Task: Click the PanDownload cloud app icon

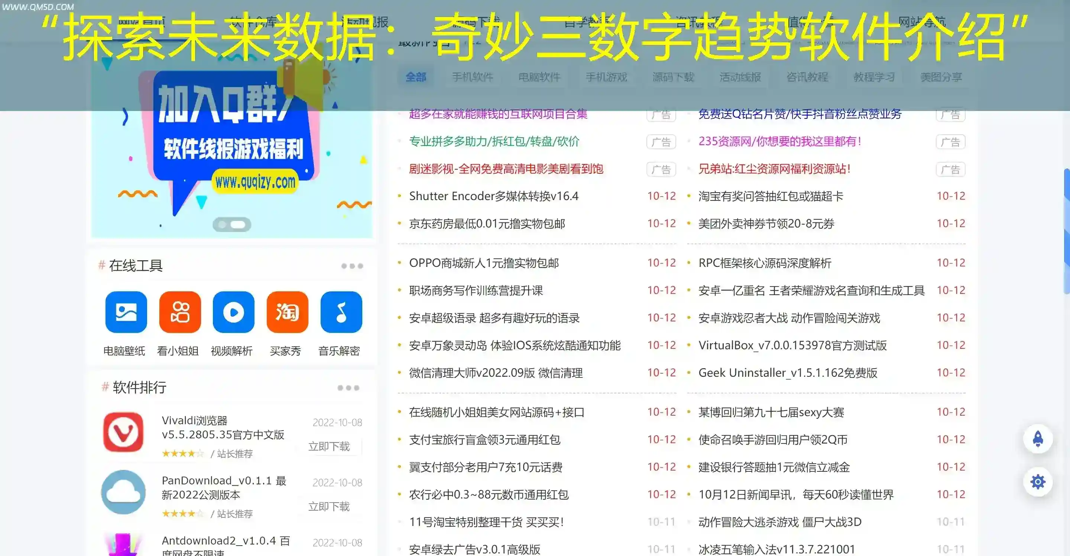Action: pos(123,492)
